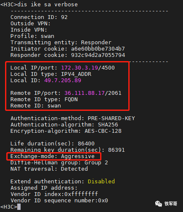Screen dimensions: 183x212
Task: Click the Responder cookie value 932c94d2a7055794
Action: pyautogui.click(x=98, y=55)
